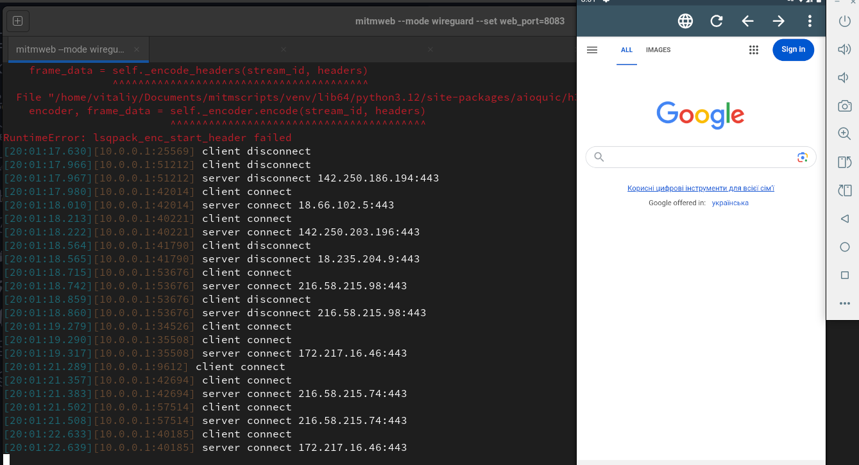Click the log line at 20:01:19.279
This screenshot has height=465, width=859.
[x=148, y=326]
